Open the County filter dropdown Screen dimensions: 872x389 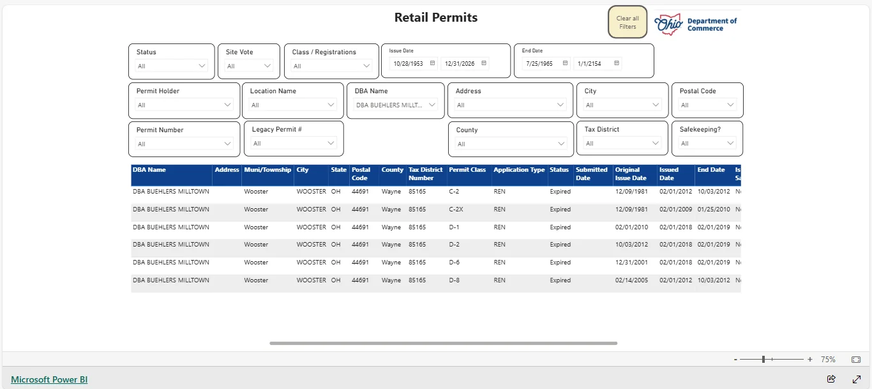(560, 144)
